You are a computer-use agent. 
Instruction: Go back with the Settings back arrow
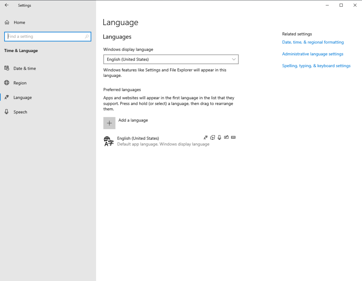coord(6,5)
